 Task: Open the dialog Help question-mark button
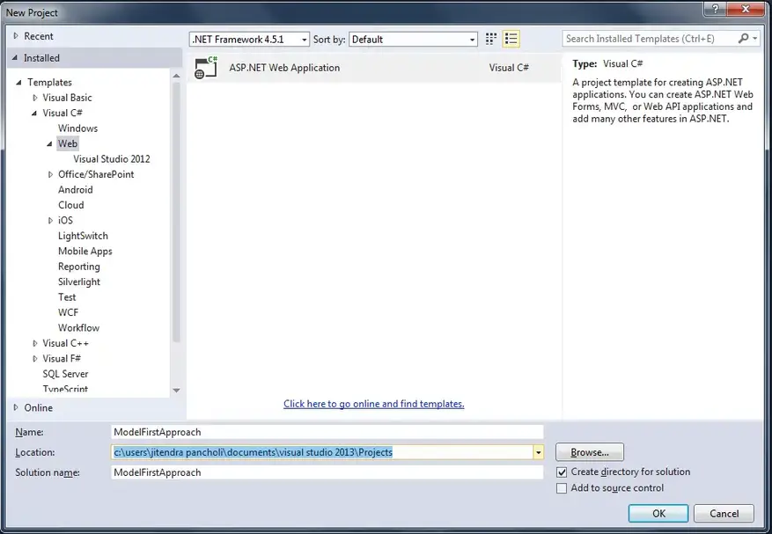coord(716,9)
